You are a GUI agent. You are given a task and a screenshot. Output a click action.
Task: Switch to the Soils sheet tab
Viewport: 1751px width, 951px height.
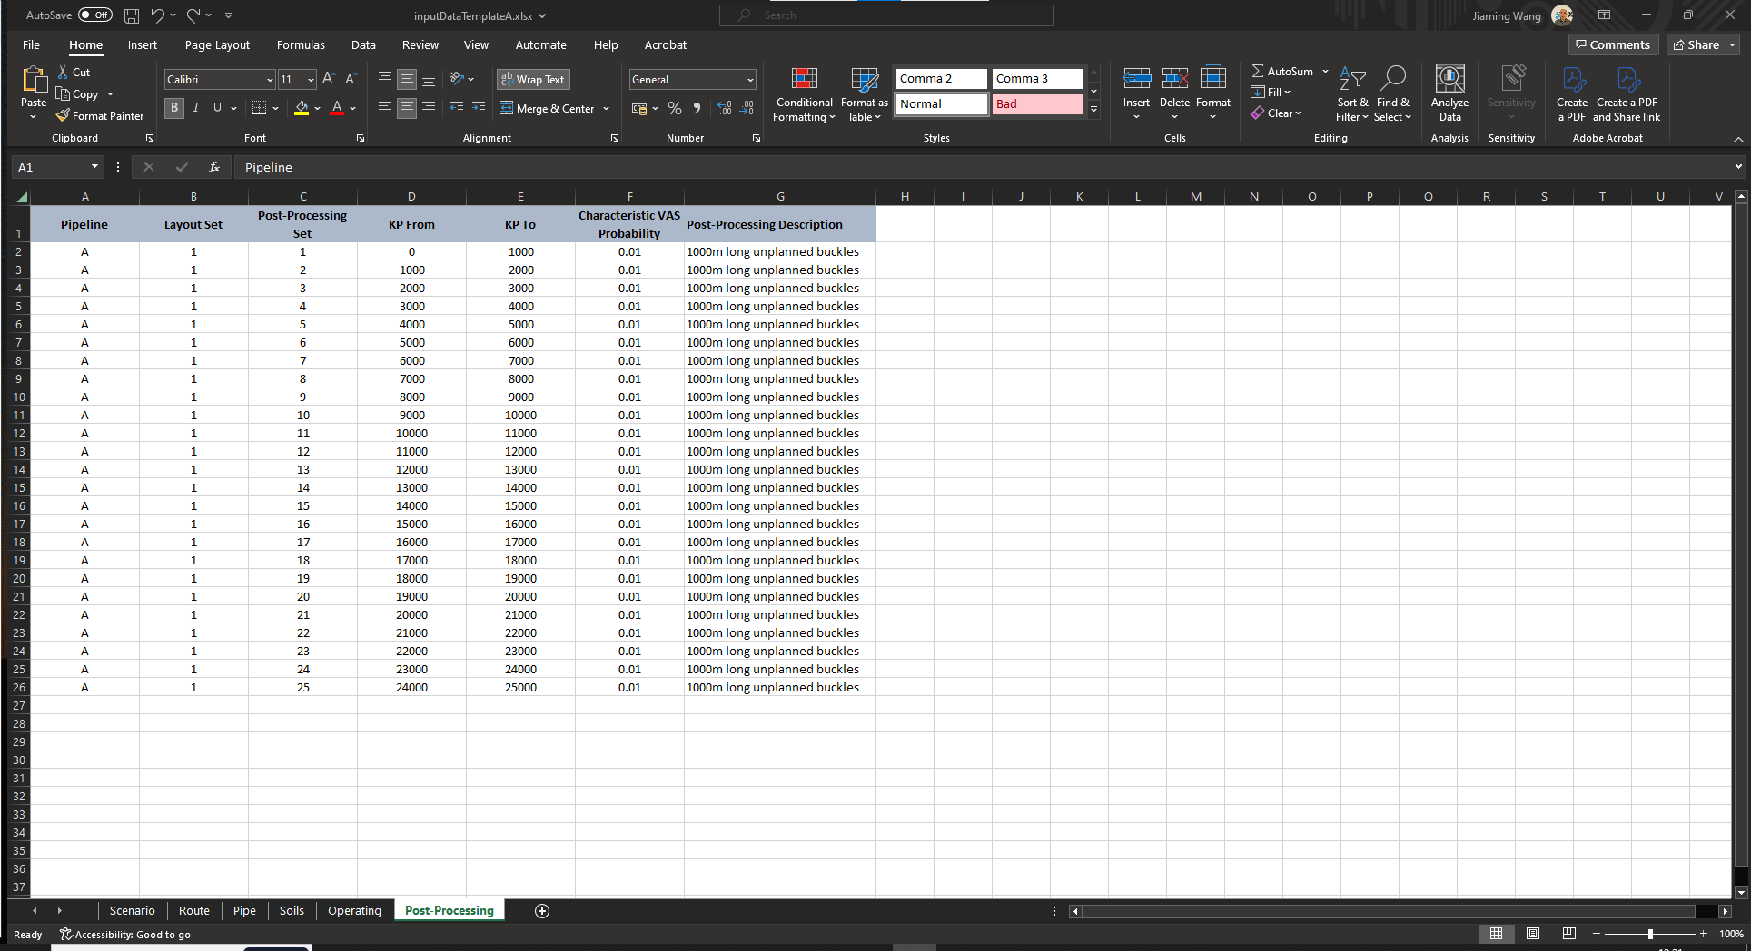click(x=292, y=911)
